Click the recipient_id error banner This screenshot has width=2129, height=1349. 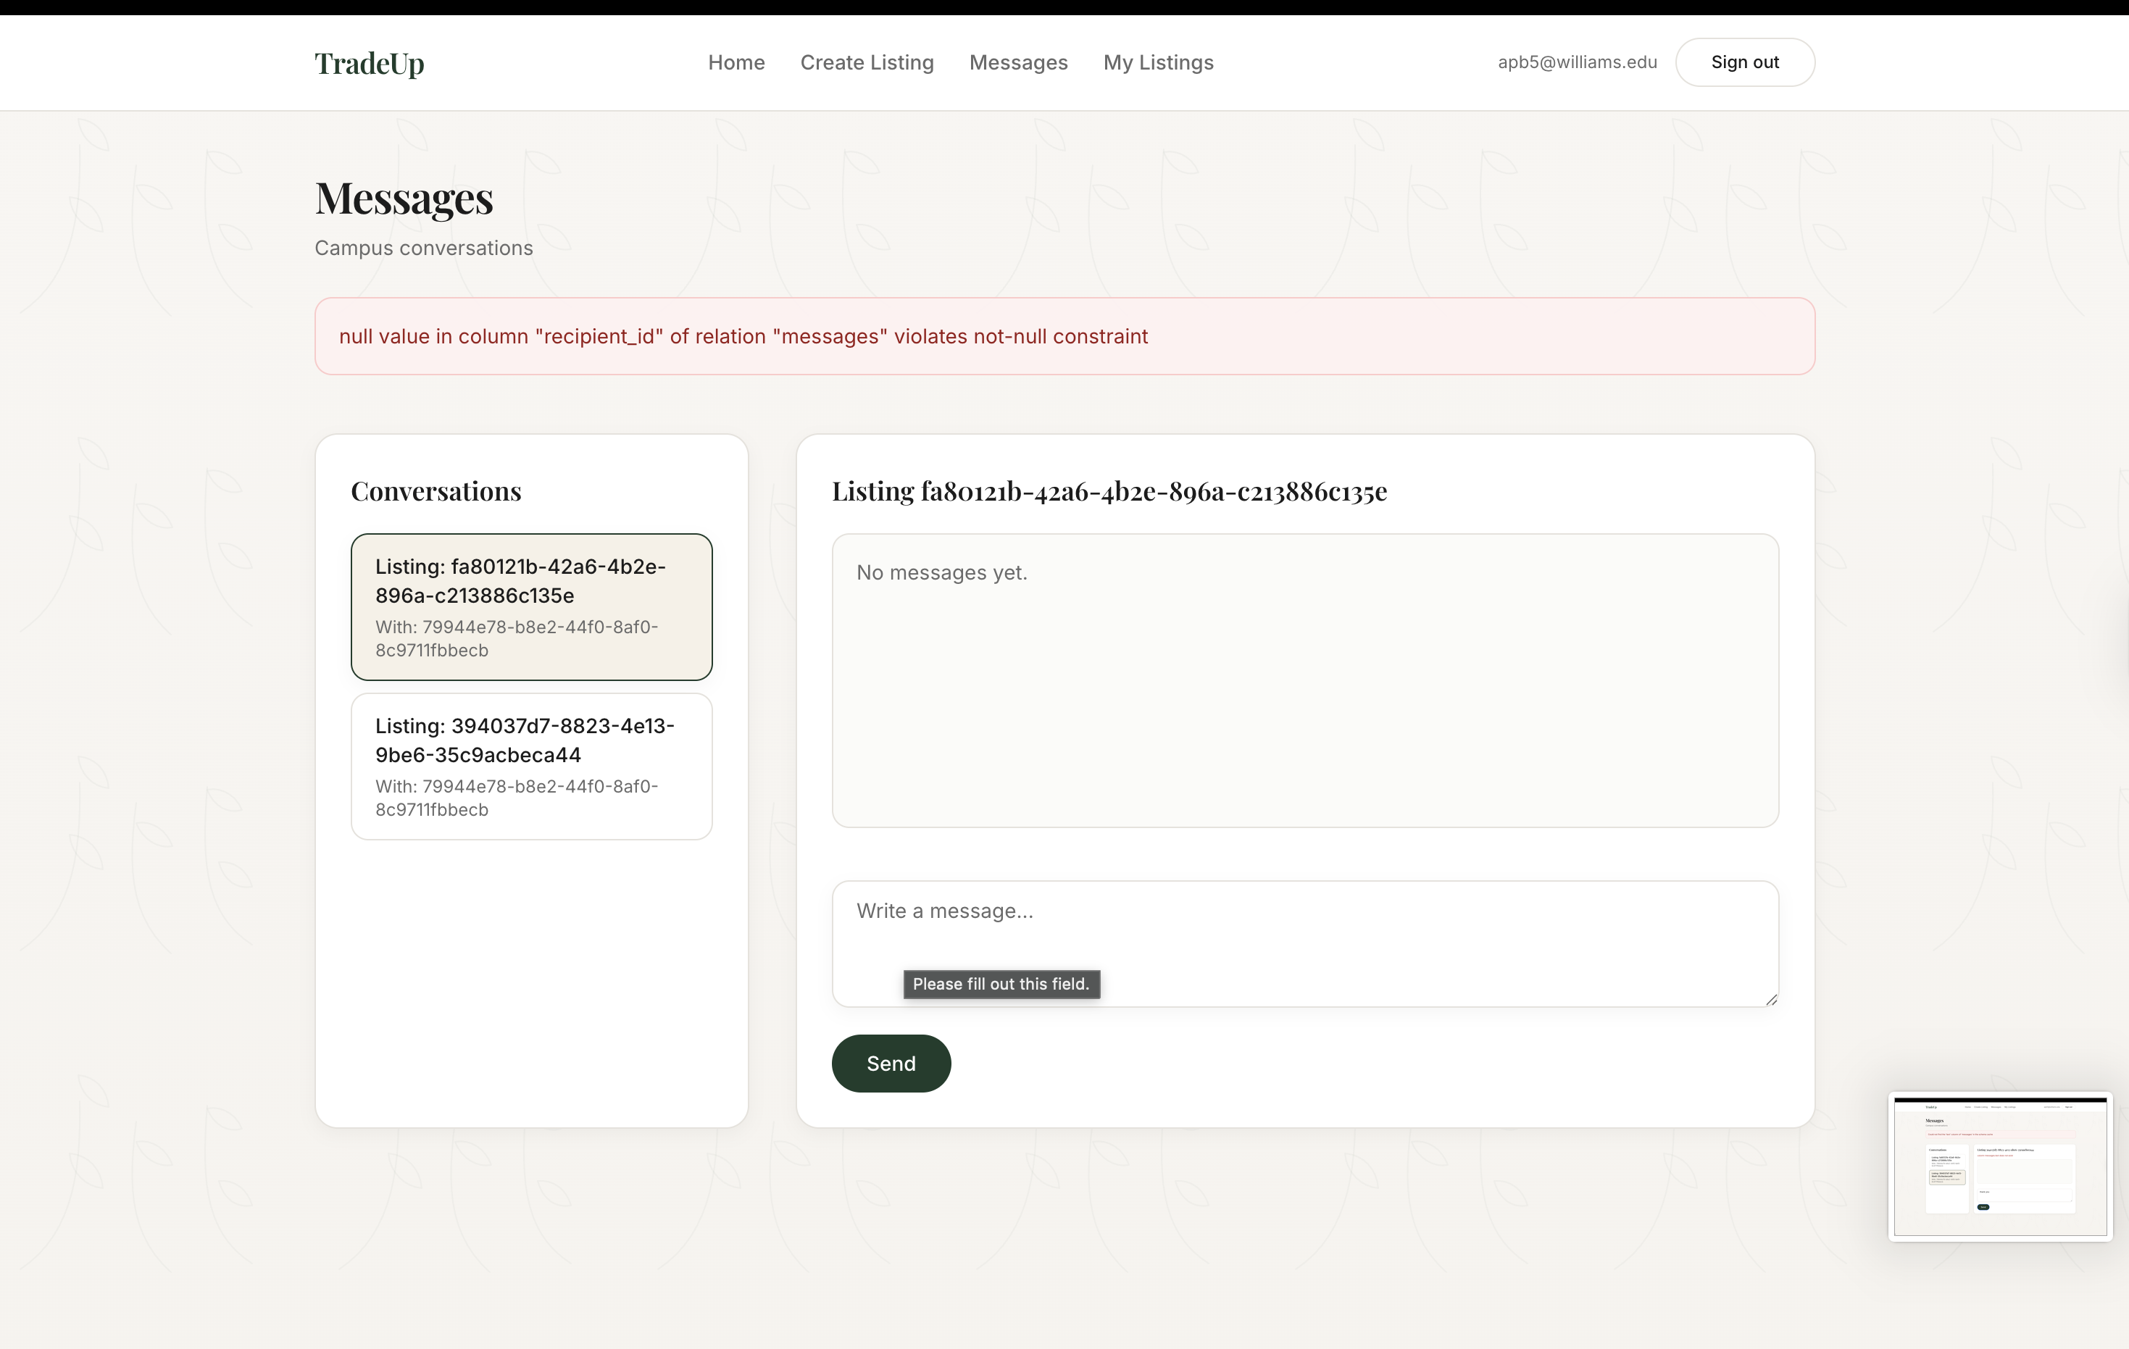[x=1064, y=337]
